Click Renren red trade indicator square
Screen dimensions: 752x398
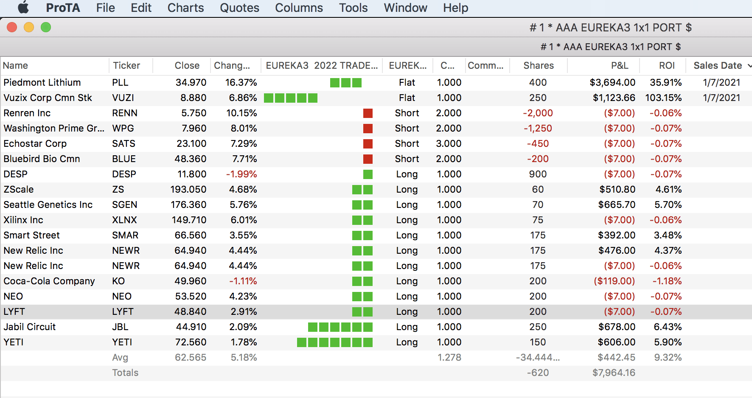[x=368, y=113]
